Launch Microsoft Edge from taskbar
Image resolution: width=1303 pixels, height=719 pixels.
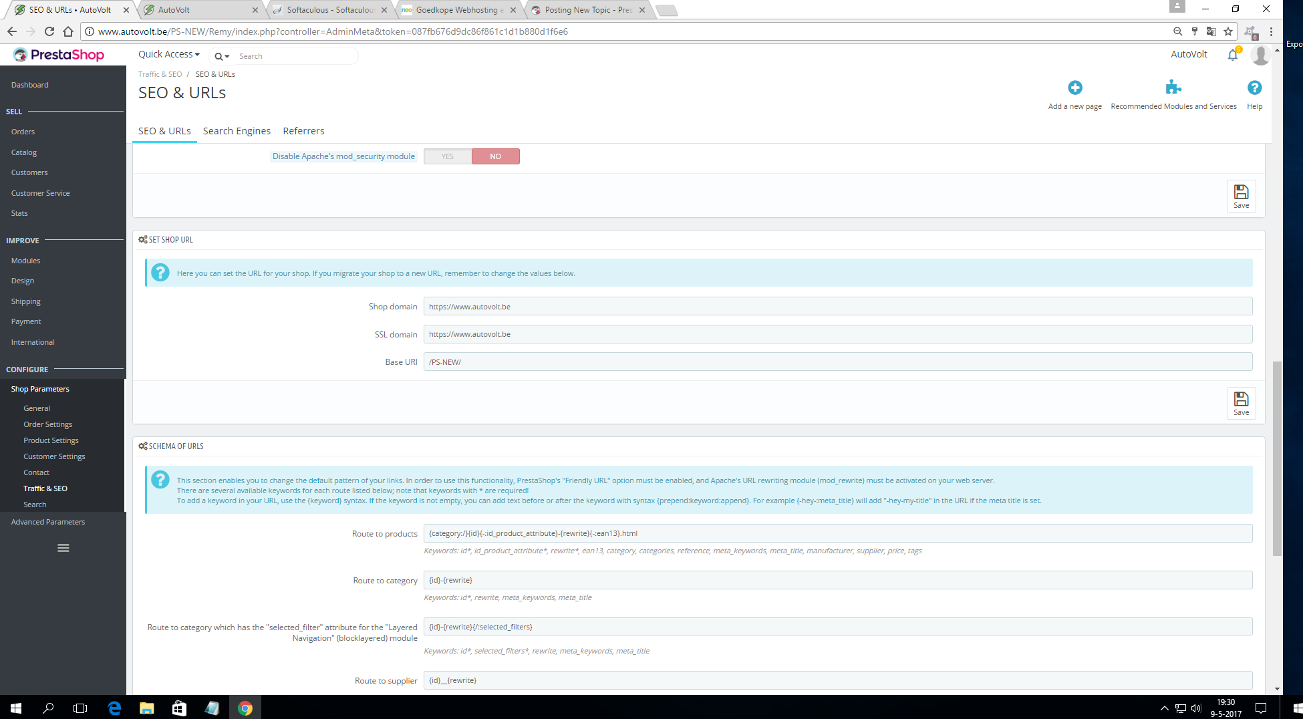pos(114,708)
